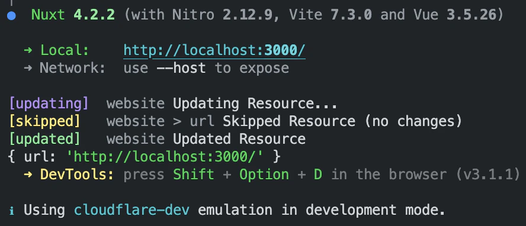
Task: Click the green arrow before Local:
Action: point(28,50)
